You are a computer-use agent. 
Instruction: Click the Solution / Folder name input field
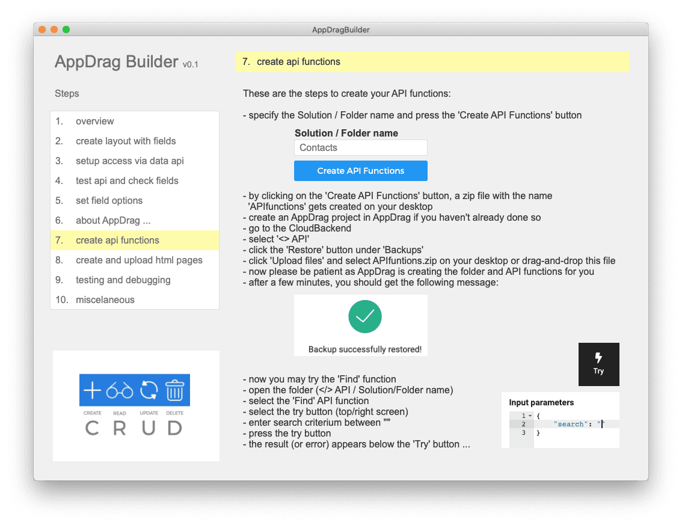[360, 148]
